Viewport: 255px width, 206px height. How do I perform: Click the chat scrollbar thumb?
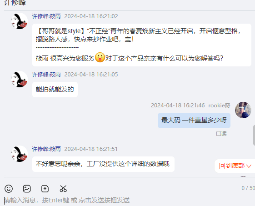[254, 135]
